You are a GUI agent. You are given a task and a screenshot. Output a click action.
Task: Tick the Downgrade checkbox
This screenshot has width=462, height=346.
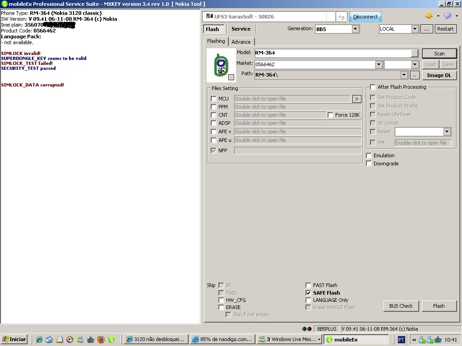[369, 164]
